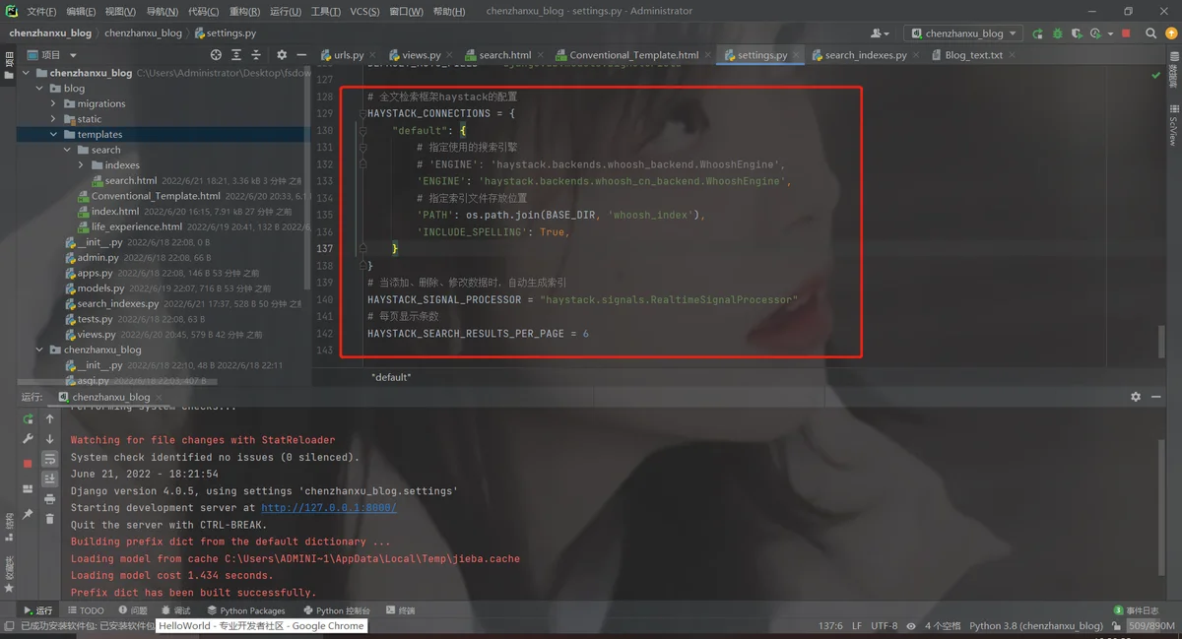This screenshot has height=639, width=1182.
Task: Select search_indexes.py in project tree
Action: [x=118, y=304]
